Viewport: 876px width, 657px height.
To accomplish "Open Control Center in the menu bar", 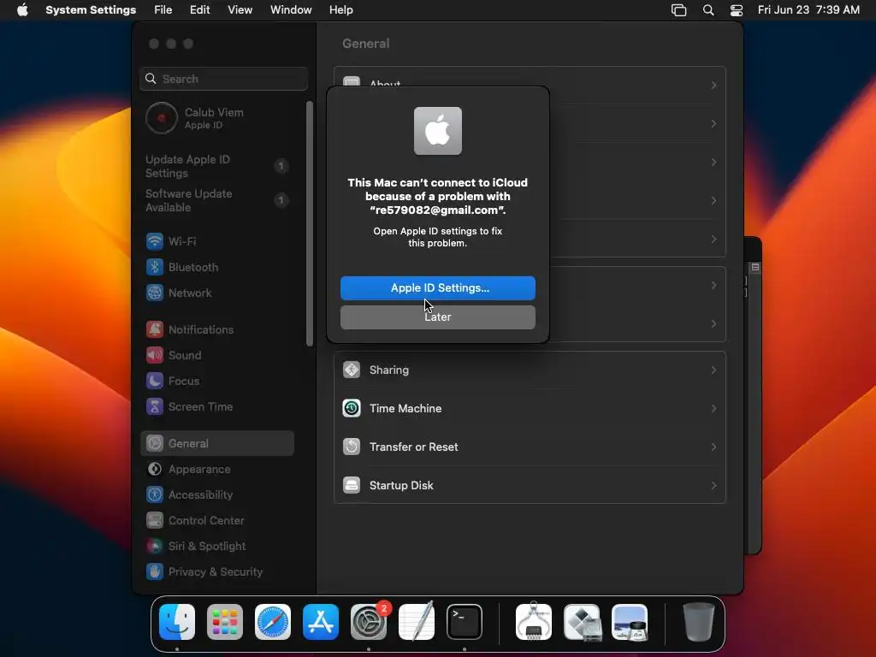I will (737, 10).
